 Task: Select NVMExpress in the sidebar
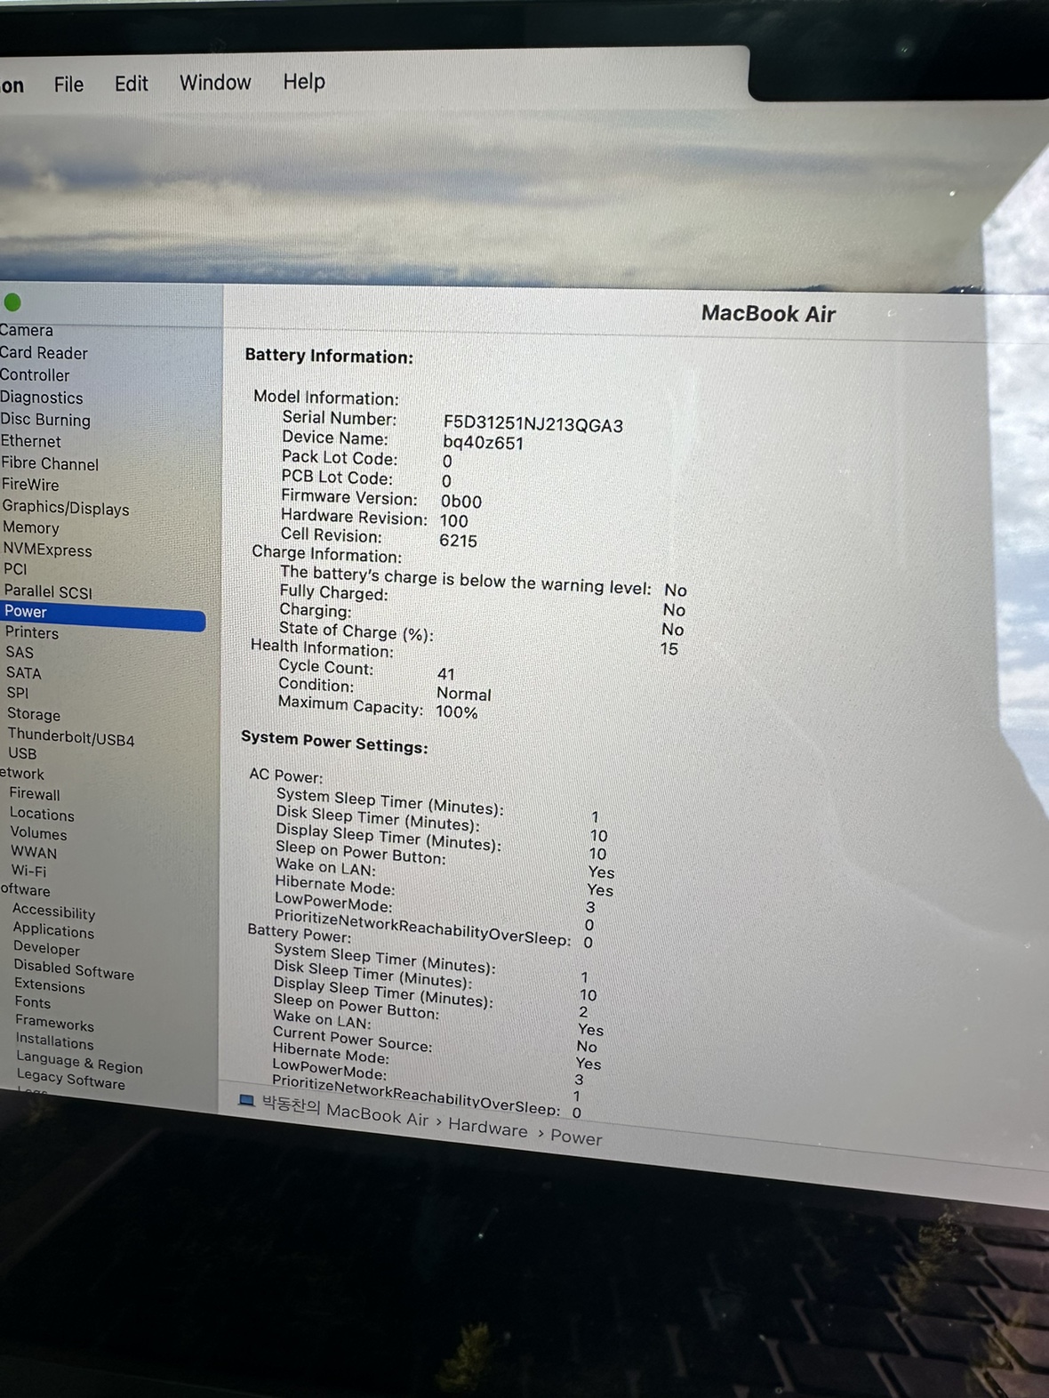click(x=48, y=550)
